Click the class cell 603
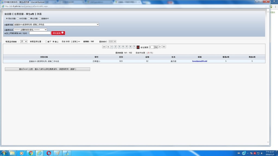Screen dimensions: 278x156 [x=121, y=61]
